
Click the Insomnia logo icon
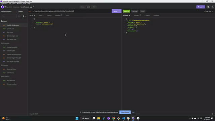2,7
